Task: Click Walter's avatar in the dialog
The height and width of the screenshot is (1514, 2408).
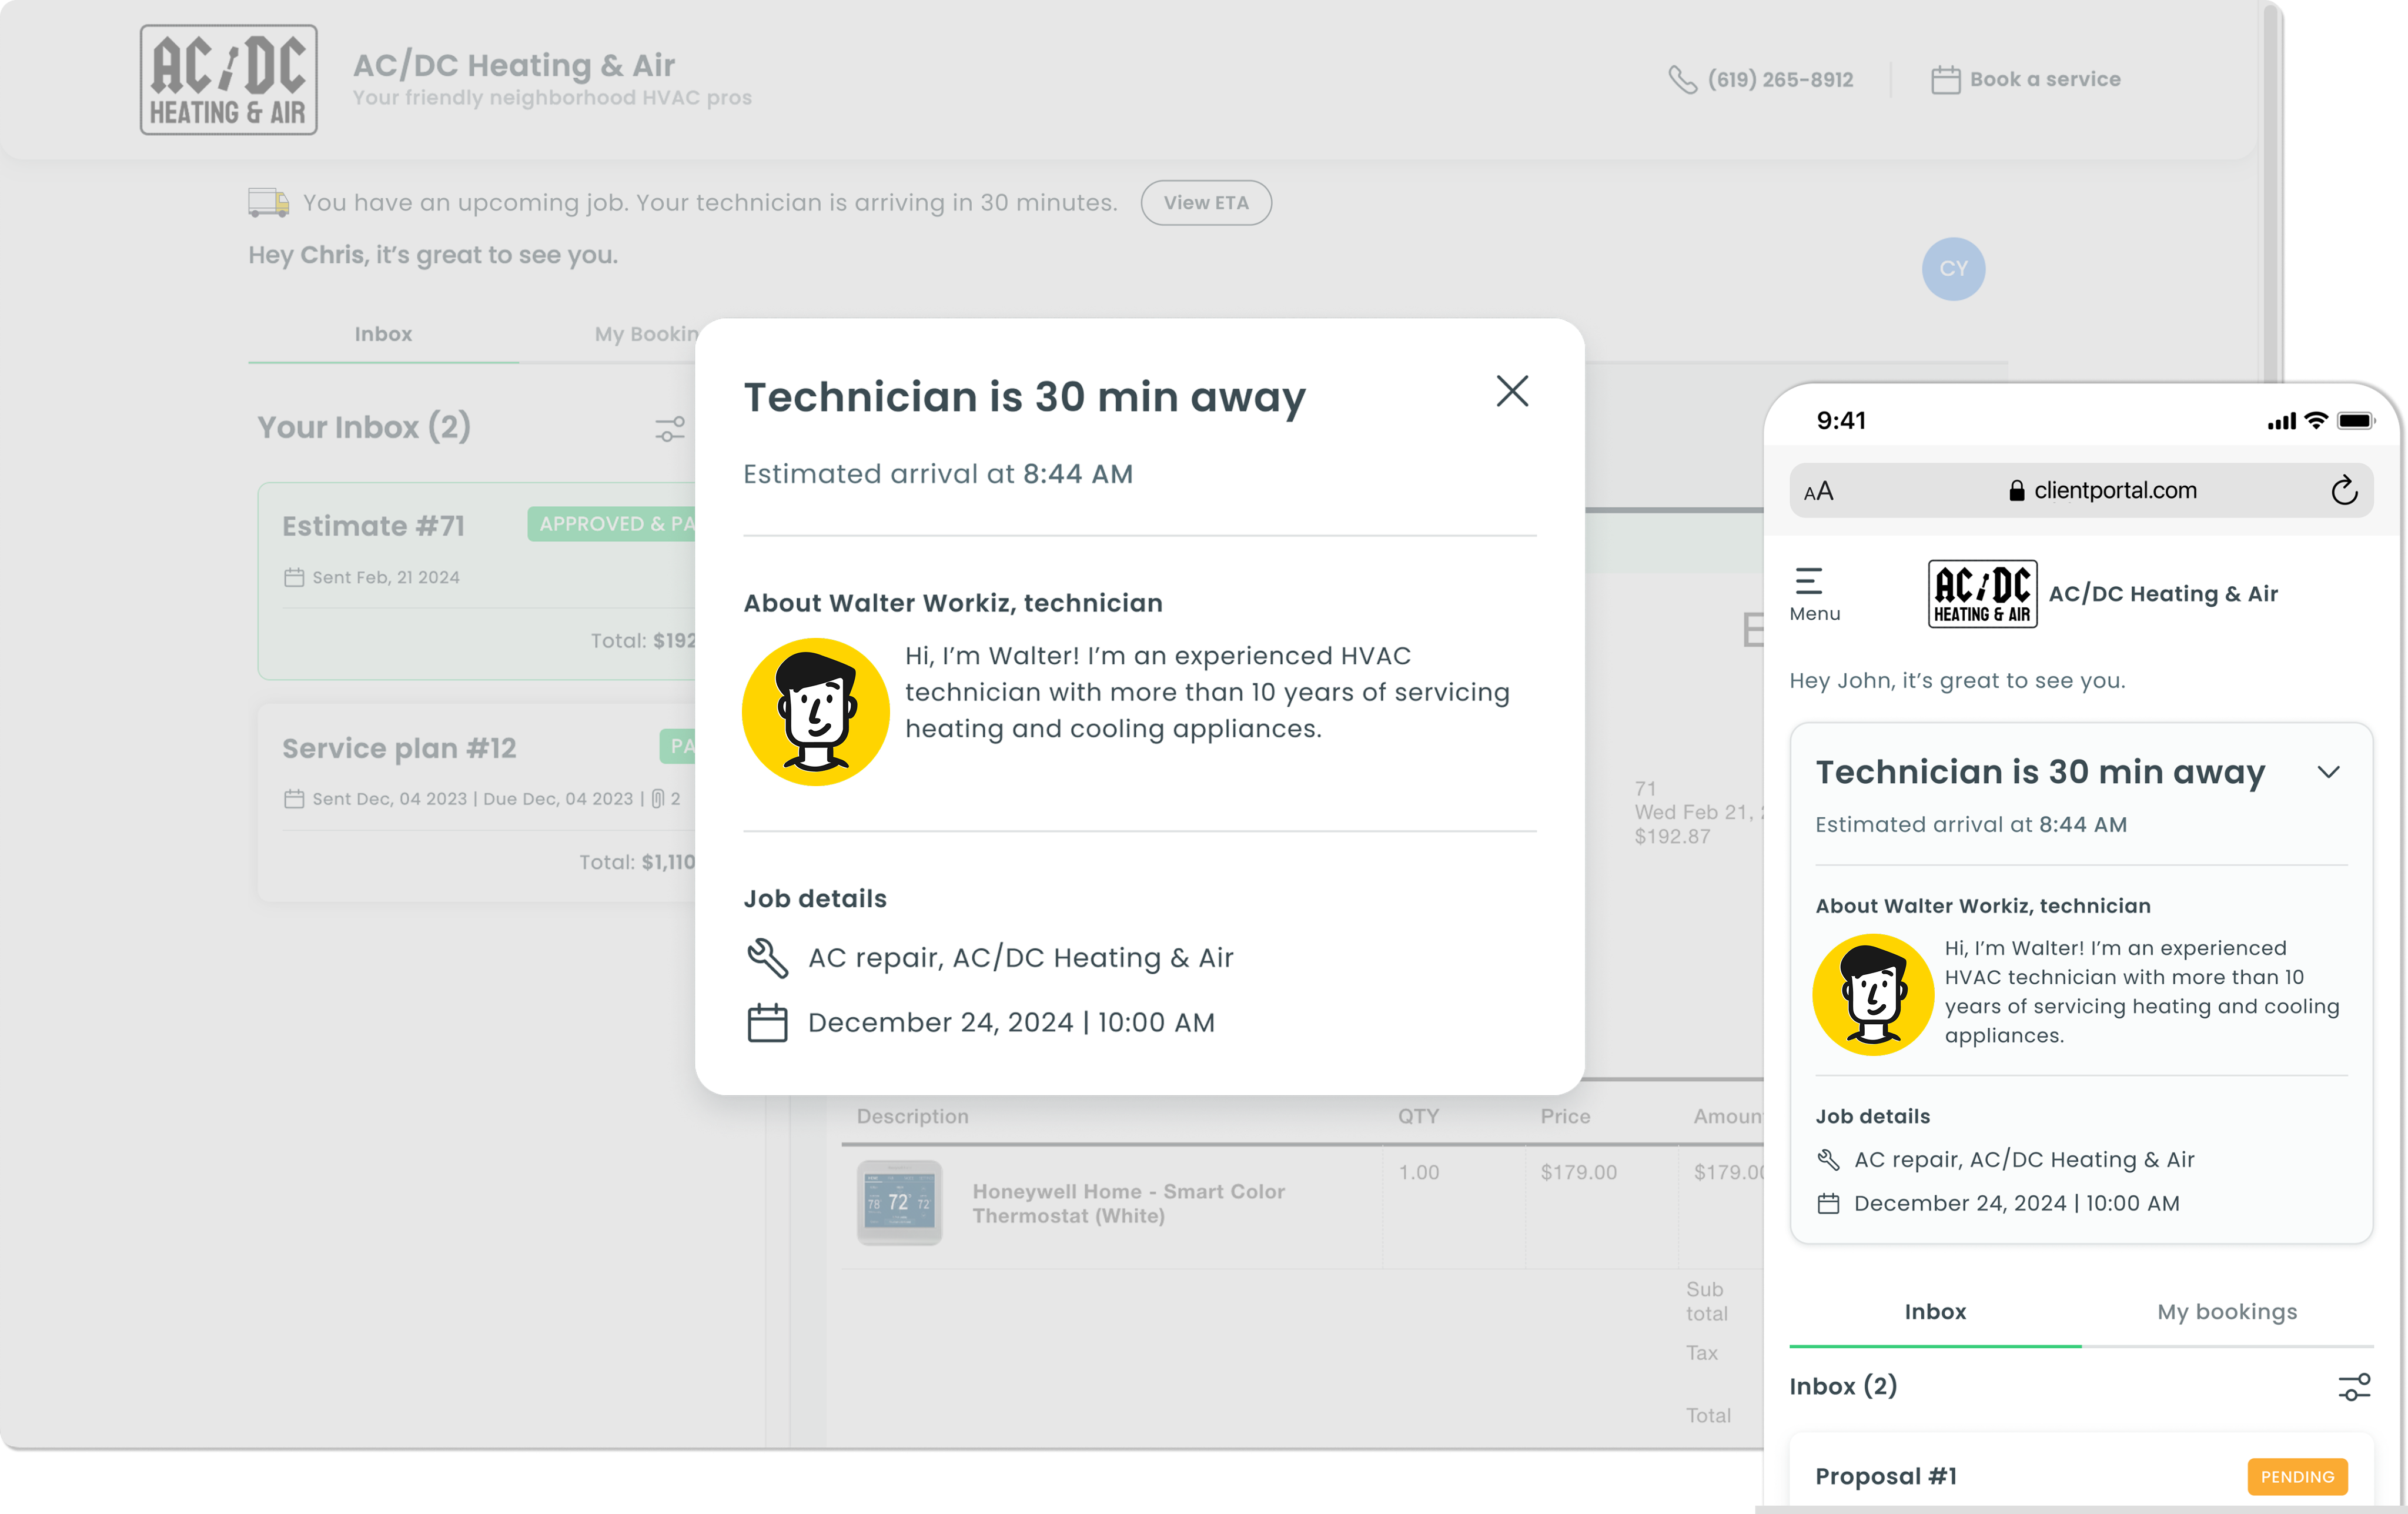Action: click(x=816, y=712)
